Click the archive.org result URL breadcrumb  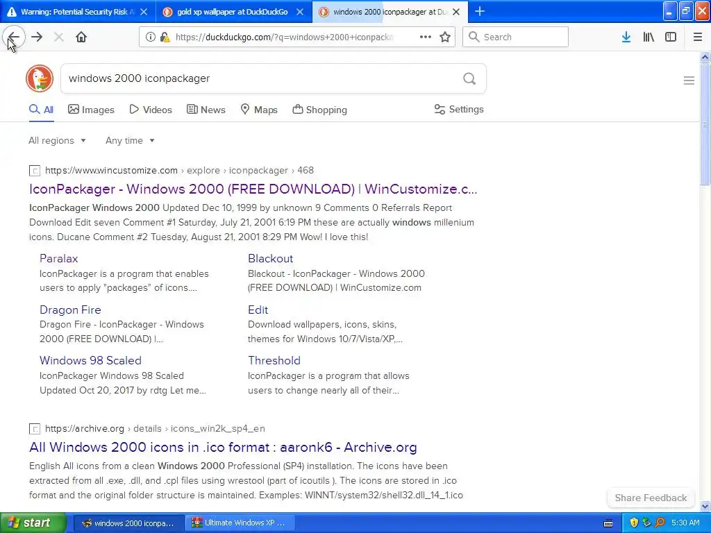(155, 429)
